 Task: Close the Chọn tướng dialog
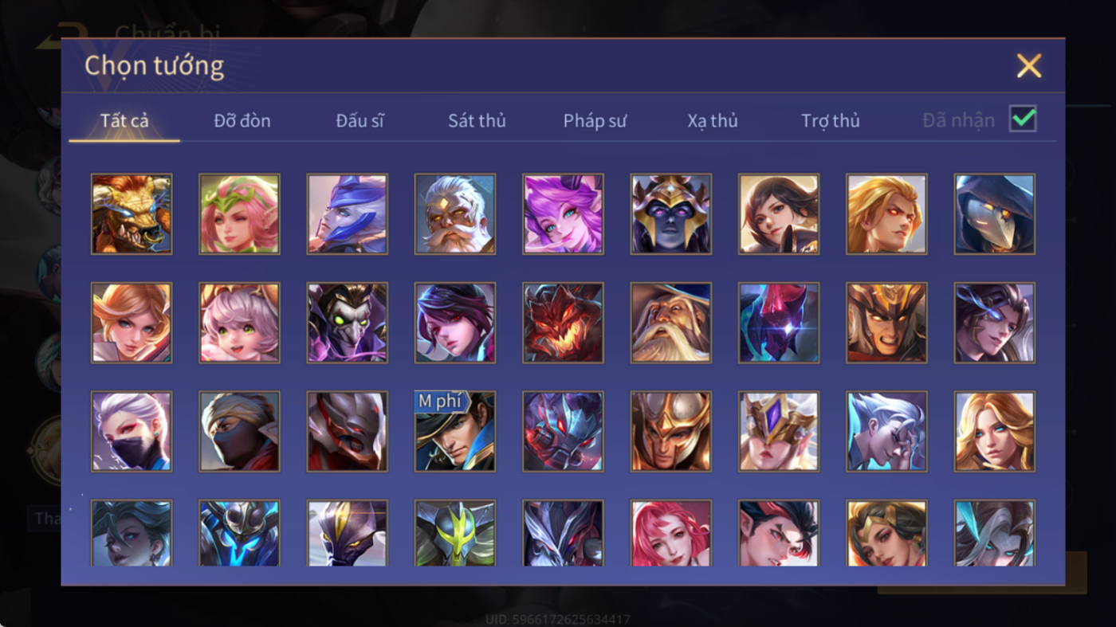point(1029,65)
